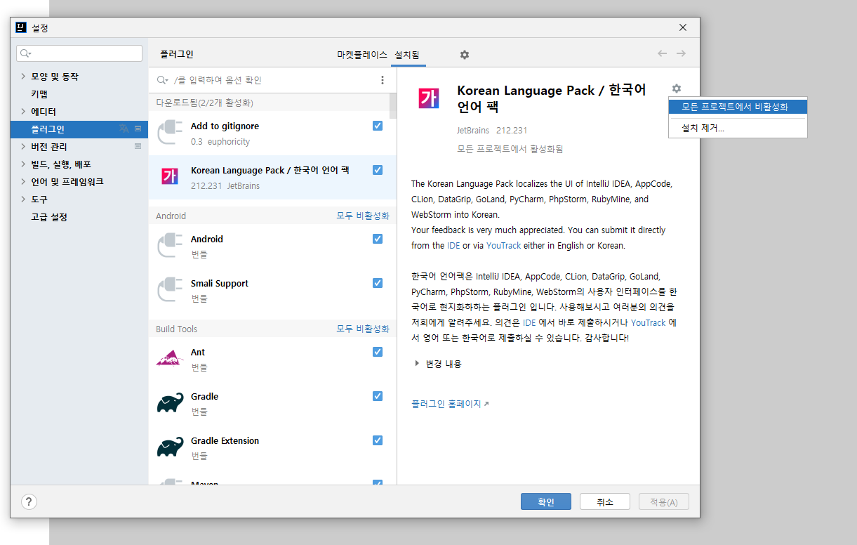This screenshot has height=545, width=857.
Task: Open the three-dot options menu by the plugin search
Action: click(383, 80)
